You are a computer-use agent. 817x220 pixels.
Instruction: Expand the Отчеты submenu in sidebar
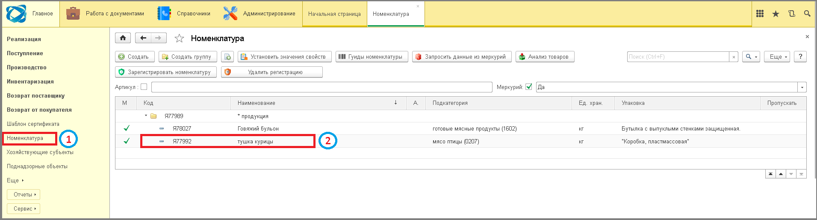pos(24,194)
